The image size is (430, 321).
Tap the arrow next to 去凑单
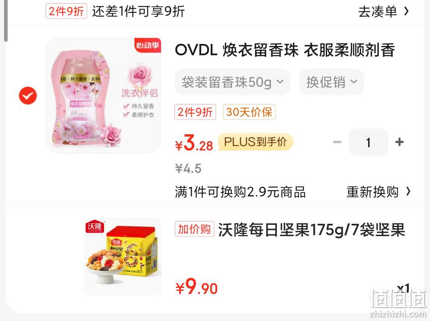tap(407, 12)
